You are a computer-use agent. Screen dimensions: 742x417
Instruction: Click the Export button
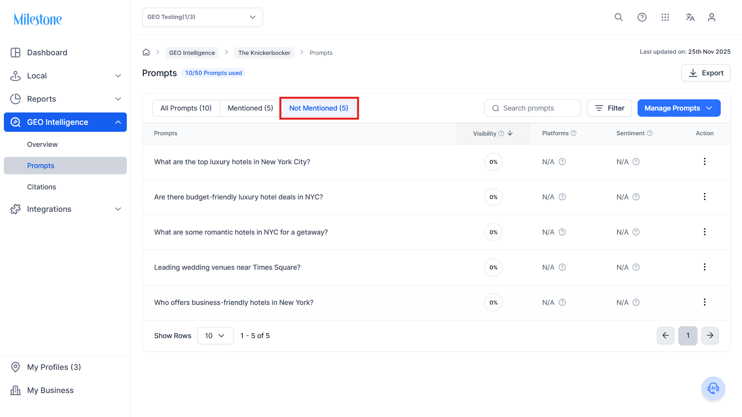pyautogui.click(x=706, y=73)
